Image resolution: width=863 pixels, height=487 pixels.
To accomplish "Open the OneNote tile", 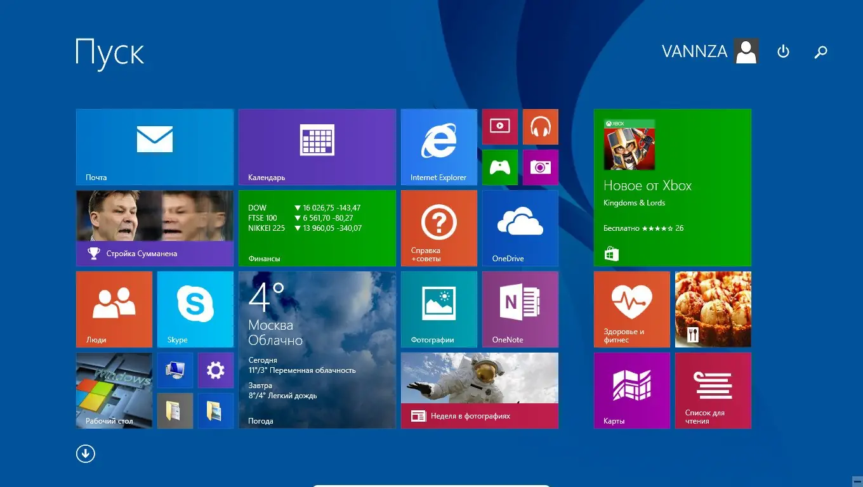I will [520, 309].
